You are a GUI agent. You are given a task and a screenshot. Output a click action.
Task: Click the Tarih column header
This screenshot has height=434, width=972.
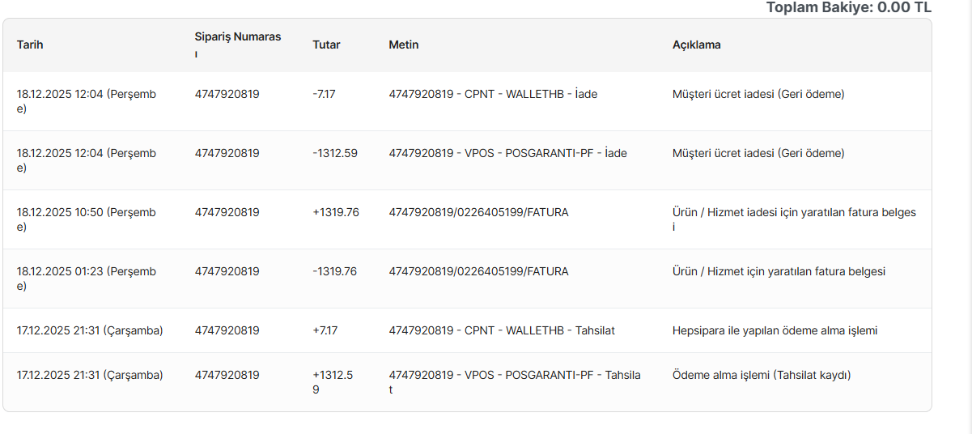pyautogui.click(x=30, y=45)
